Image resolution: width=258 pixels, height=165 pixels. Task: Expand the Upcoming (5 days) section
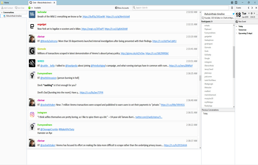point(236,33)
